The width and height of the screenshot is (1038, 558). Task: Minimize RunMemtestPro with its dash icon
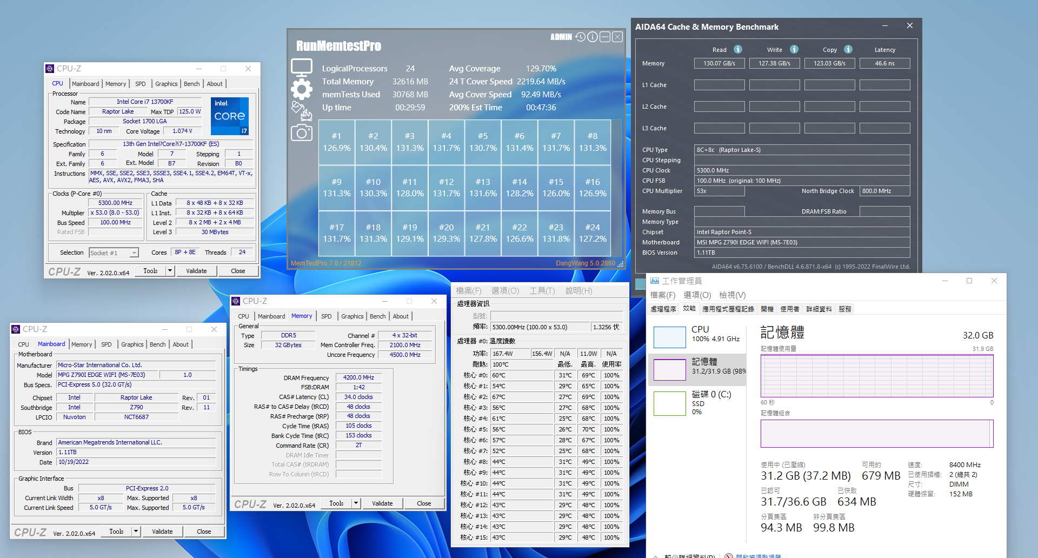pyautogui.click(x=605, y=37)
